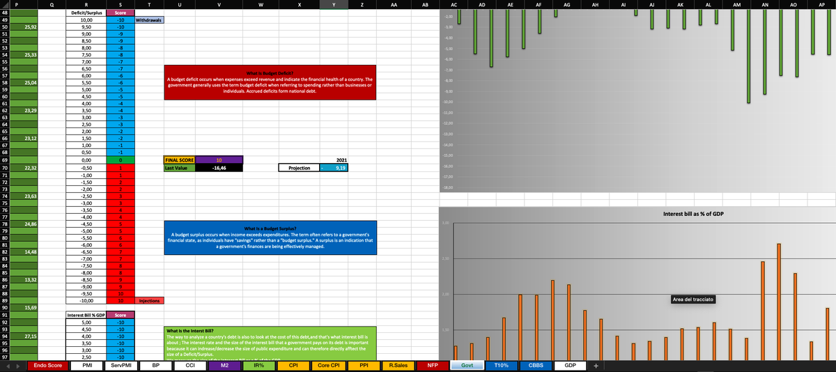
Task: Go to the CCI sheet tab
Action: 189,366
